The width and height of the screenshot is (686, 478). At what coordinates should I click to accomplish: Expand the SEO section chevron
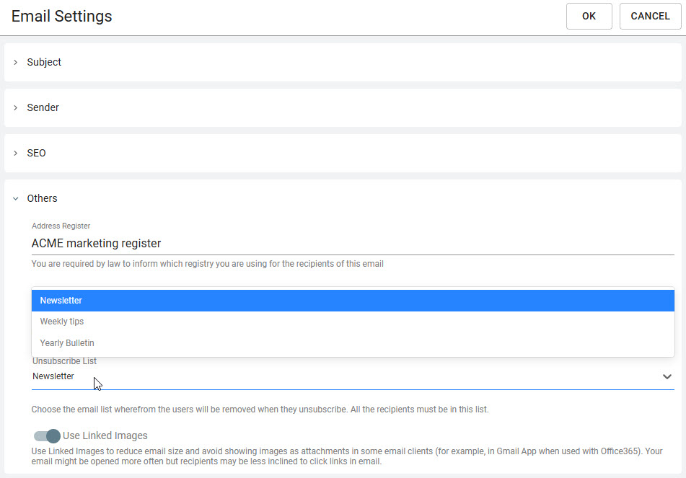click(x=16, y=153)
